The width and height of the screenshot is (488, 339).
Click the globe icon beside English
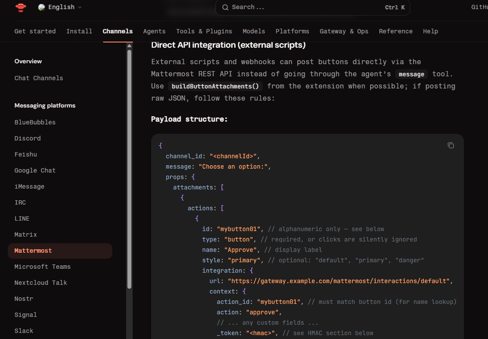[x=42, y=7]
